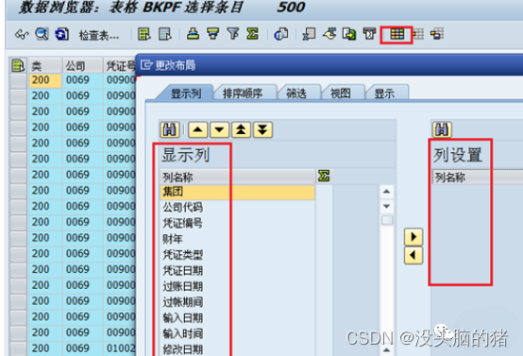Image resolution: width=523 pixels, height=356 pixels.
Task: Select the 修改日期 row
Action: [238, 349]
